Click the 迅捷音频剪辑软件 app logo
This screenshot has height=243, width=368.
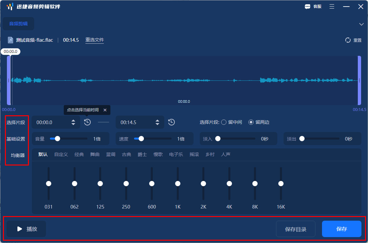coord(10,7)
